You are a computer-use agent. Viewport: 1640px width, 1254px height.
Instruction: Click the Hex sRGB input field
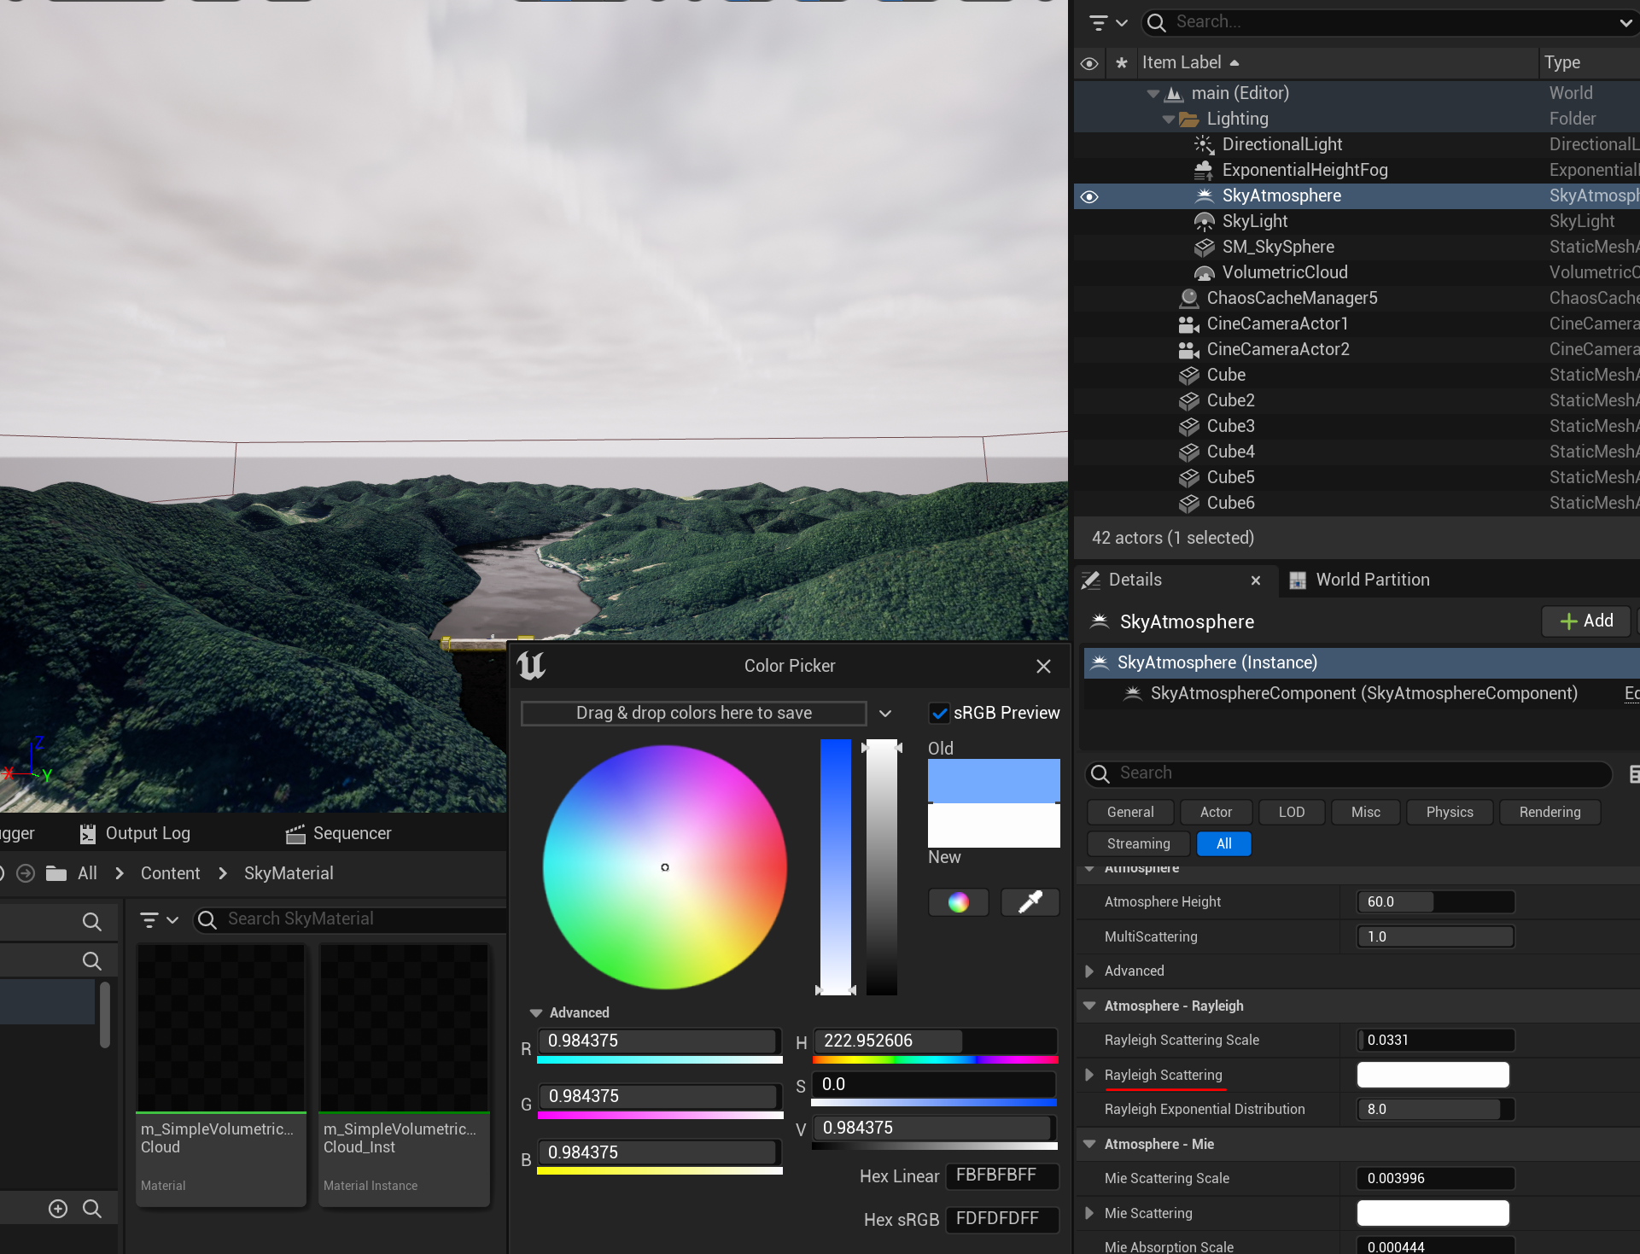(x=1001, y=1219)
